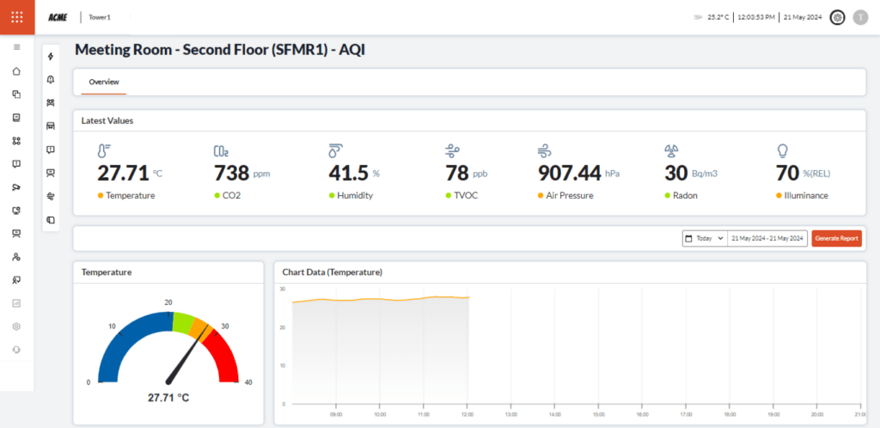Open alarms via the bell icon
880x428 pixels.
pyautogui.click(x=51, y=80)
